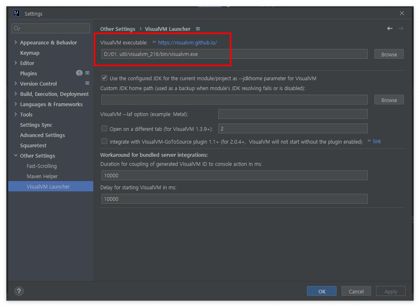Expand the Version Control section
The height and width of the screenshot is (307, 420).
click(16, 84)
